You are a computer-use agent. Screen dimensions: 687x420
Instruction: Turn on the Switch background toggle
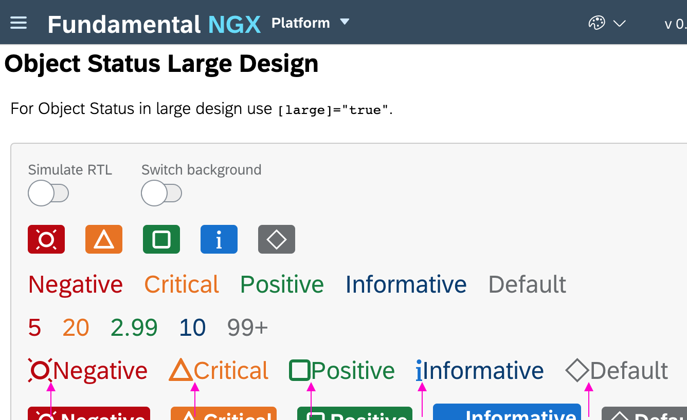click(161, 193)
